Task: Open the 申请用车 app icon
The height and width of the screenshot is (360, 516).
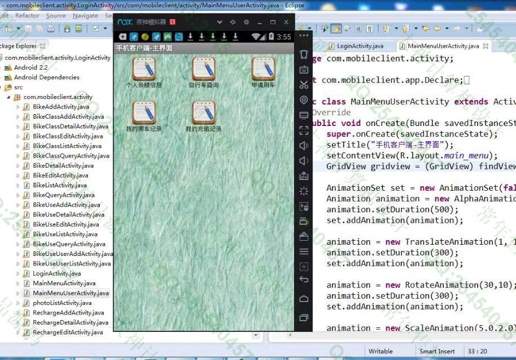Action: pos(263,69)
